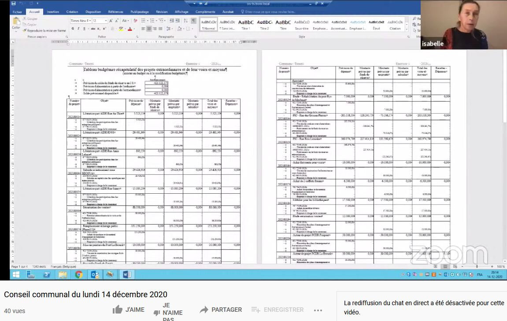The width and height of the screenshot is (507, 321).
Task: Switch to the Création tab
Action: (72, 11)
